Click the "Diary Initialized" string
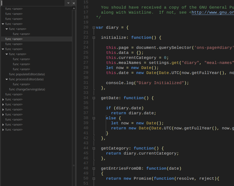234x186 pixels. coord(160,83)
